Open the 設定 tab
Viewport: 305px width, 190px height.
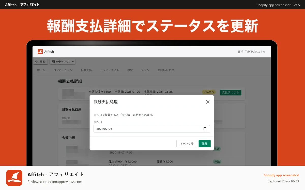[x=130, y=70]
